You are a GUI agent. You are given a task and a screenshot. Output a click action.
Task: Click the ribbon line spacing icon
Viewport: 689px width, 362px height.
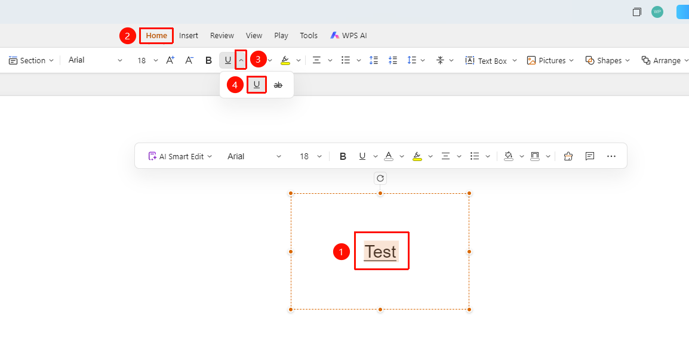[x=412, y=60]
